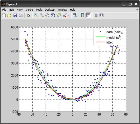Enable the Rotate 3D tool
140x124 pixels.
[53, 15]
